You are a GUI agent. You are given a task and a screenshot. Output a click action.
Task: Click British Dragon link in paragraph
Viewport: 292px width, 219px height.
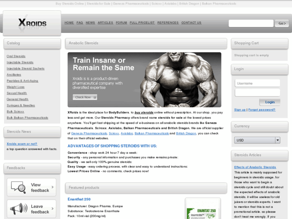(186, 133)
